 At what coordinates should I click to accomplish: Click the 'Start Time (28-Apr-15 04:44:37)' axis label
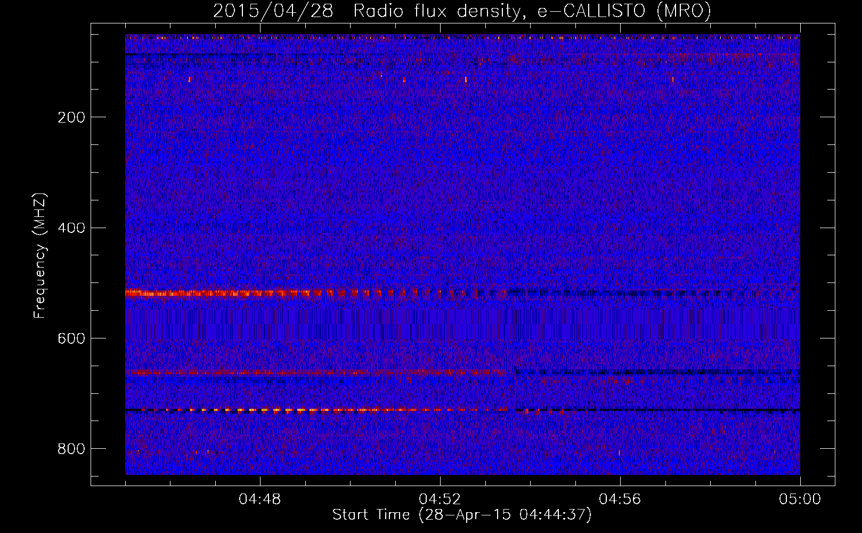coord(462,515)
